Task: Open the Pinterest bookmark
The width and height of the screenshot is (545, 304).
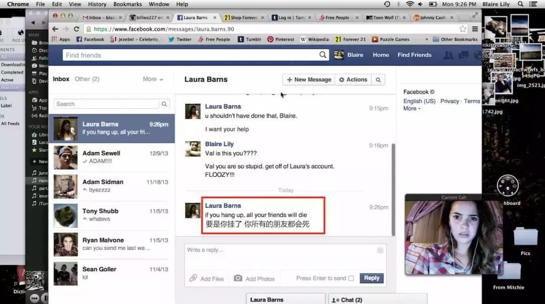Action: (x=281, y=39)
